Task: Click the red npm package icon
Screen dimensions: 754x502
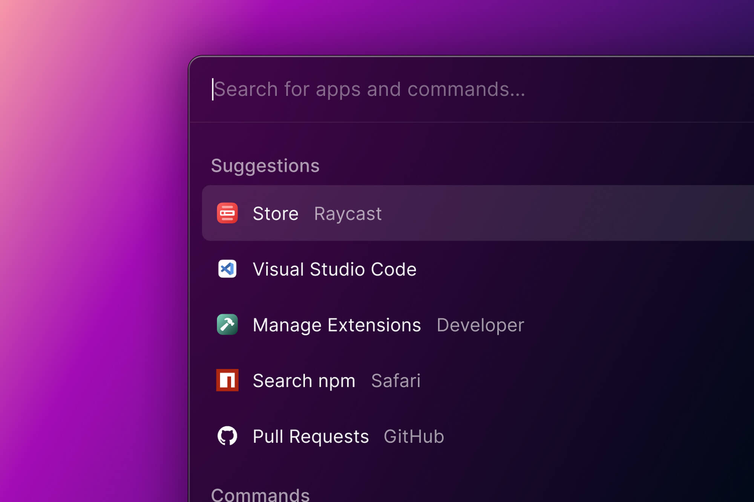Action: click(227, 380)
